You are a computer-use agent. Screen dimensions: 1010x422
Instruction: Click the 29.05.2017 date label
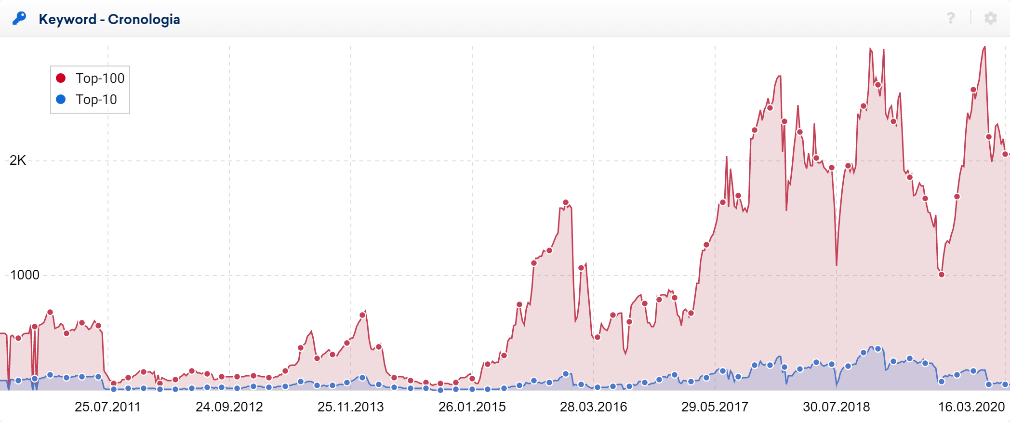pyautogui.click(x=715, y=407)
